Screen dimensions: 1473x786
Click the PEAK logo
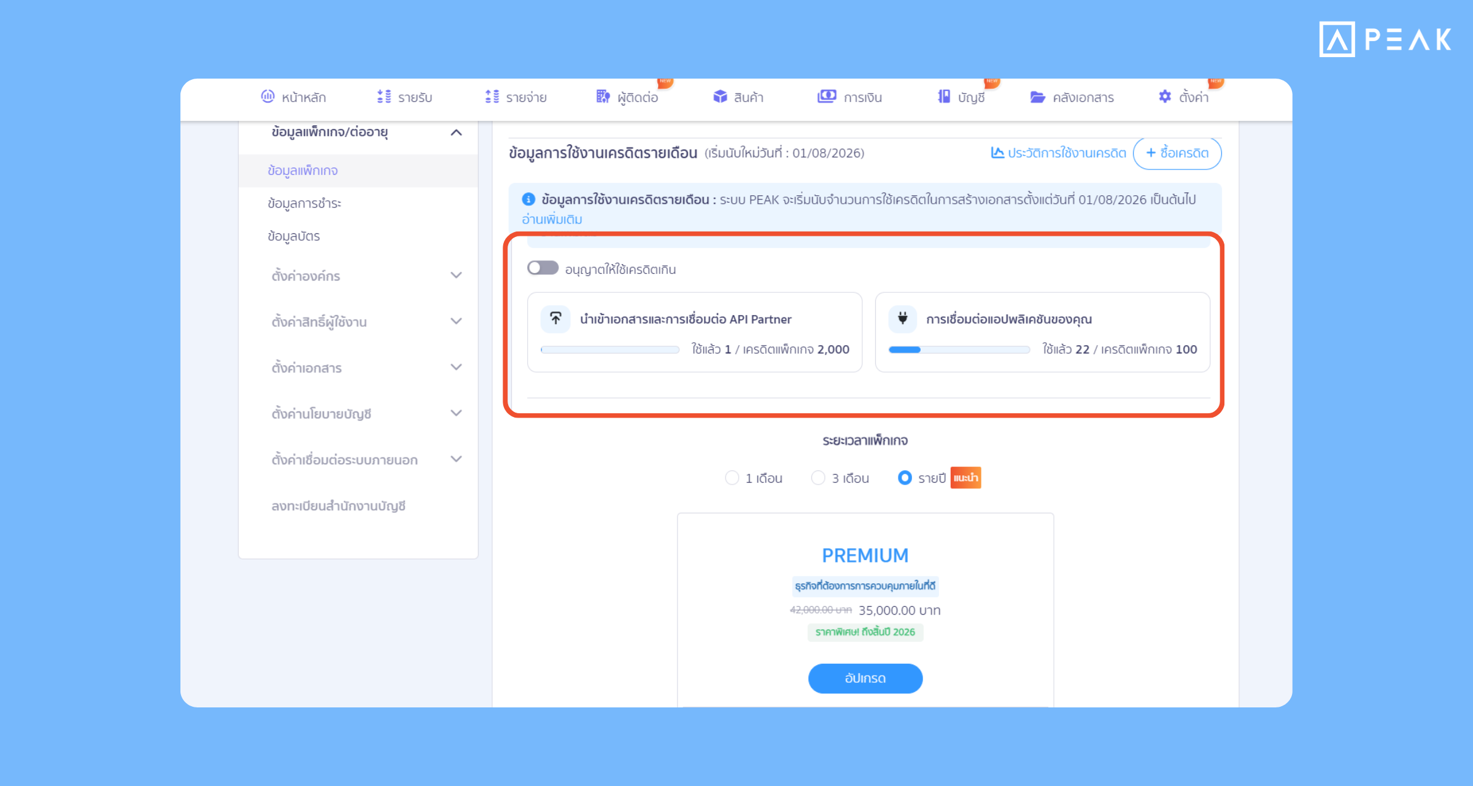1385,39
